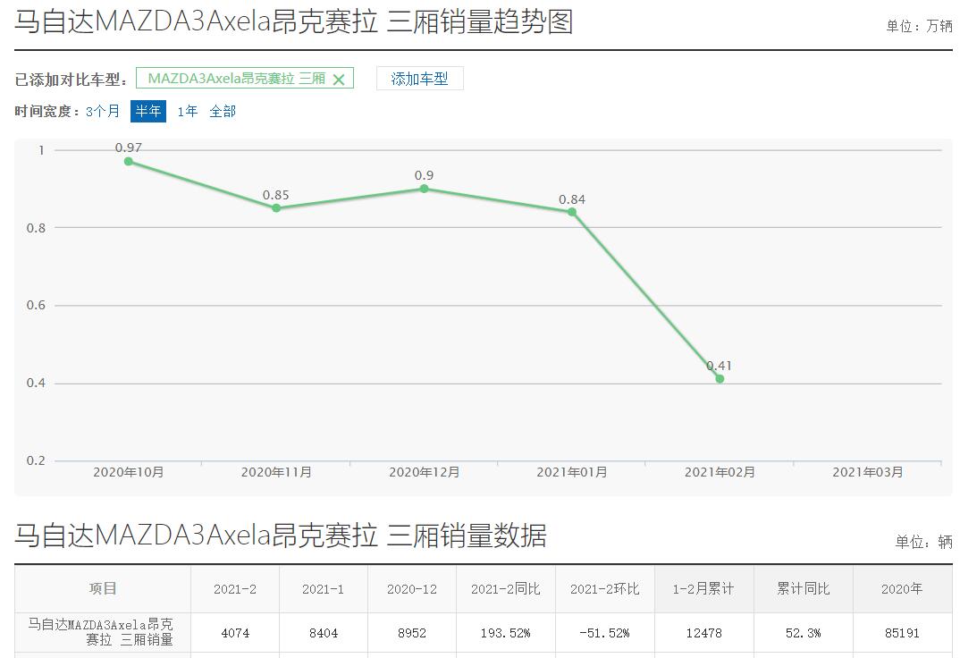The image size is (960, 658).
Task: Select the 全部 time range
Action: [223, 112]
